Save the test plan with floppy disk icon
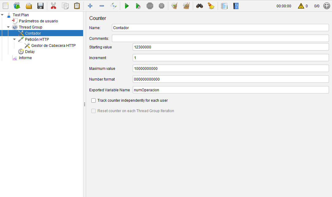Image resolution: width=332 pixels, height=197 pixels. (40, 6)
